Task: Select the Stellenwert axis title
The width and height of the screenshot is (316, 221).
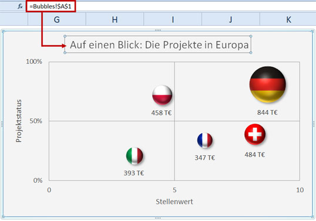Action: pyautogui.click(x=174, y=202)
